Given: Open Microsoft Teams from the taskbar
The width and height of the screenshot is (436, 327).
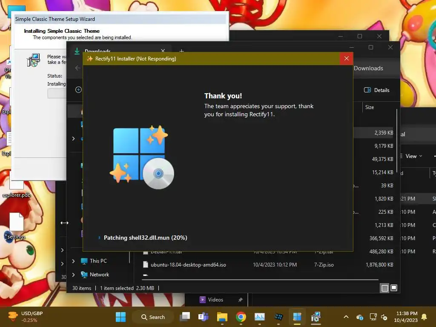Looking at the screenshot, I should pyautogui.click(x=203, y=317).
